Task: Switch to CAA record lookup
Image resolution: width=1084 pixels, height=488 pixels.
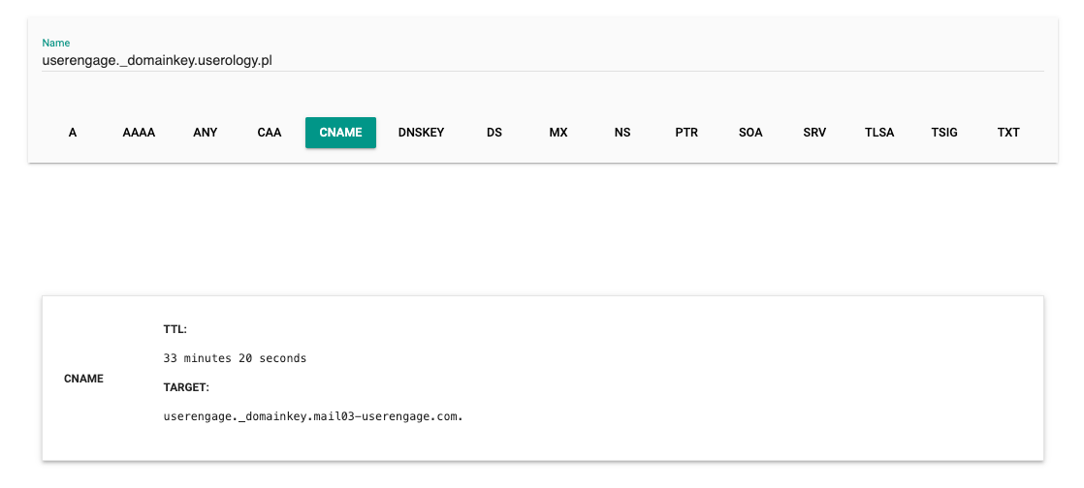Action: coord(270,133)
